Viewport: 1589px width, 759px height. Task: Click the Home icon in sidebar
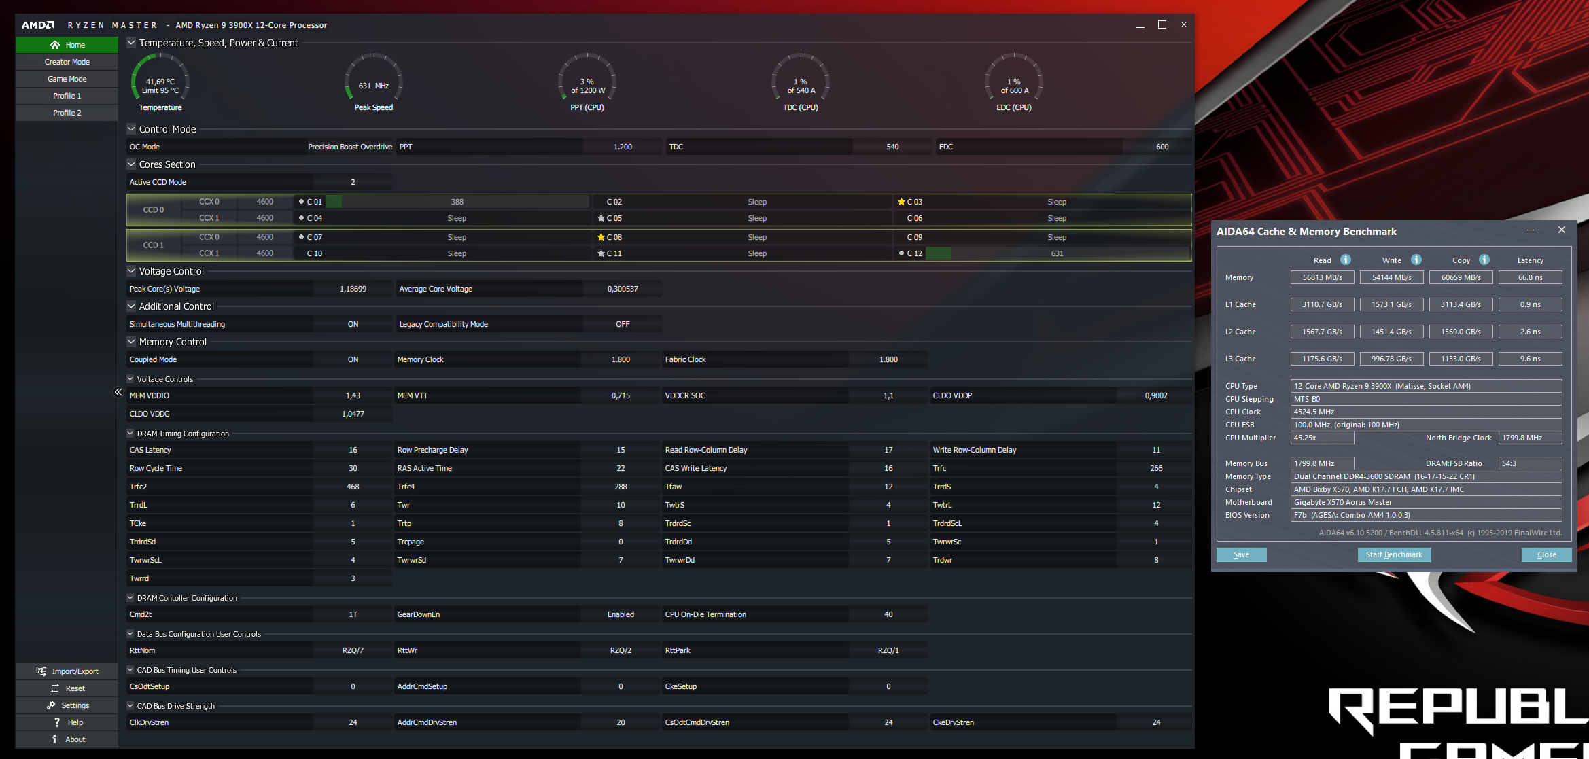[x=55, y=45]
